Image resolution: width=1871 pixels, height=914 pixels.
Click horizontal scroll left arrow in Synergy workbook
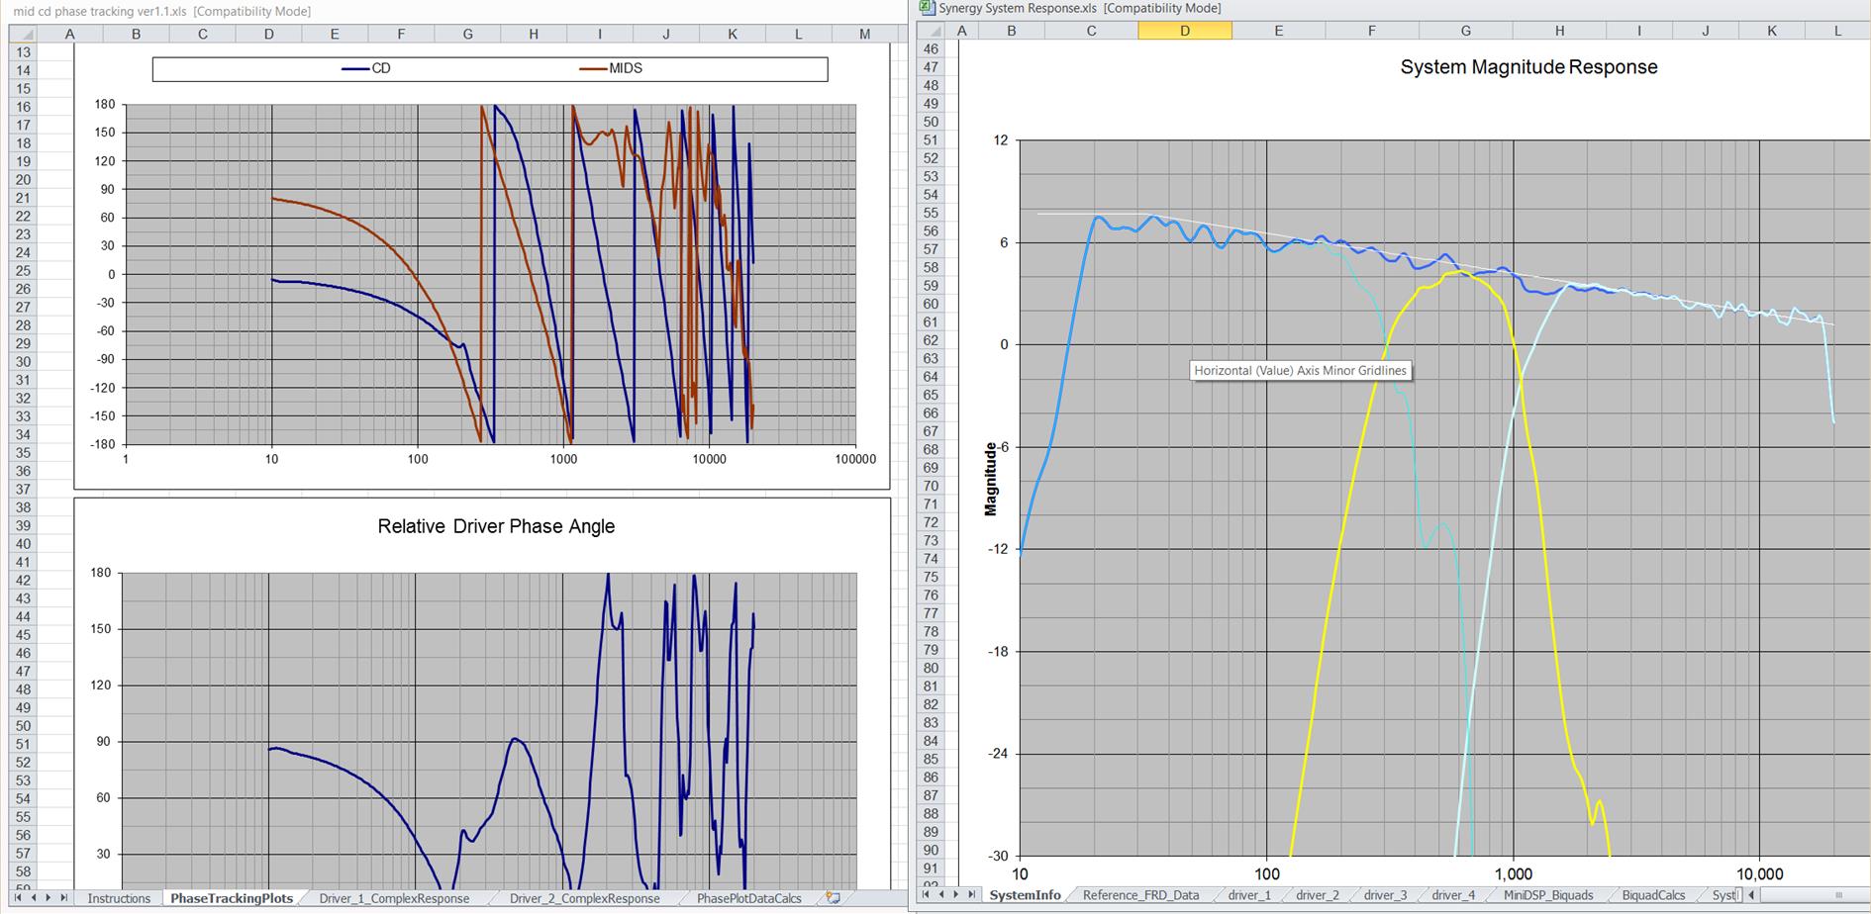(1751, 895)
